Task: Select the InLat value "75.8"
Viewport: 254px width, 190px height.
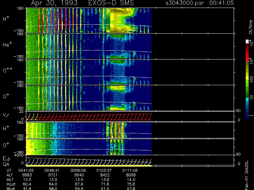Action: pyautogui.click(x=131, y=184)
